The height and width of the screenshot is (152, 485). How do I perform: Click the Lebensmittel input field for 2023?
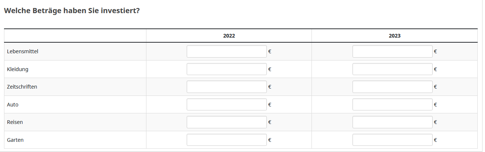click(392, 51)
